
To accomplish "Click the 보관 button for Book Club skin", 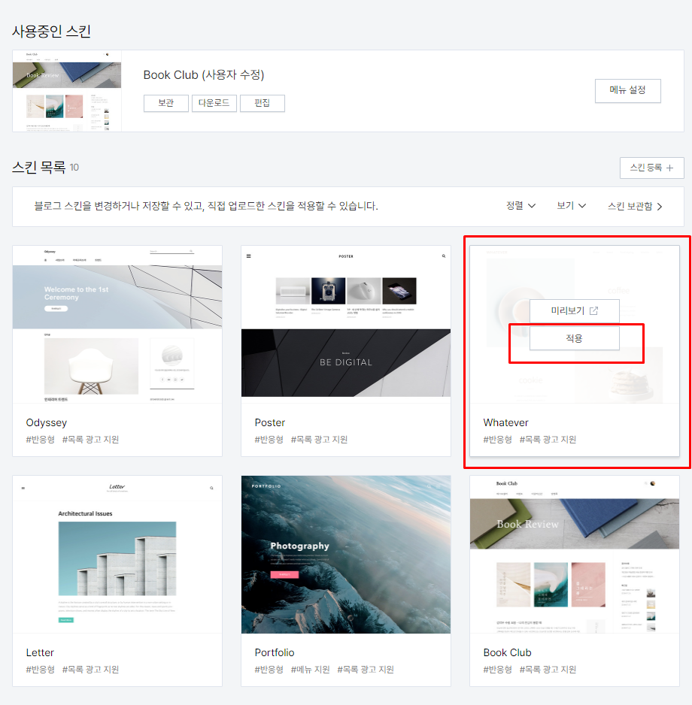I will [165, 103].
